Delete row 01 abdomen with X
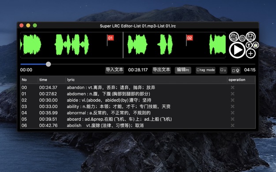Viewport: 276px width, 172px height. pos(232,94)
